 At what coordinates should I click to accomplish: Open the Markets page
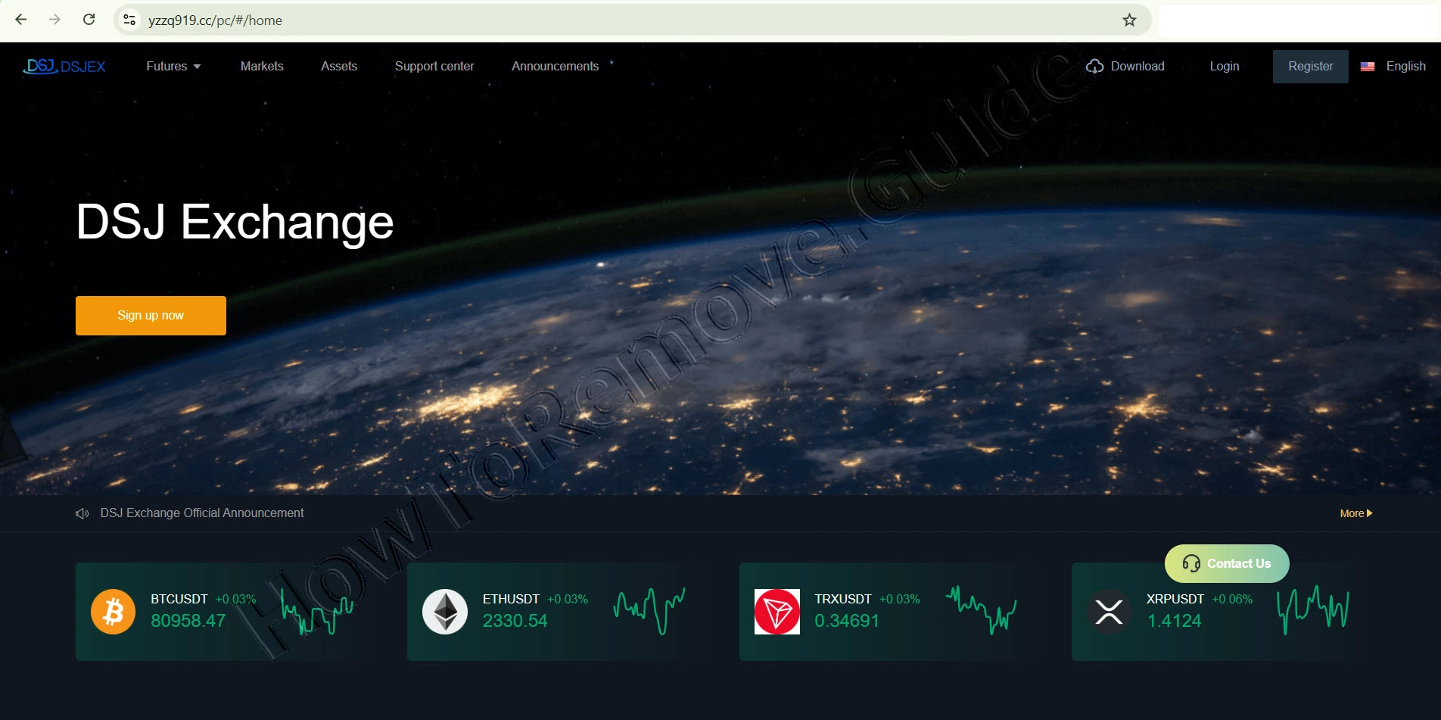point(262,67)
